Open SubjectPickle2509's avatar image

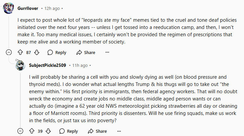pos(20,66)
